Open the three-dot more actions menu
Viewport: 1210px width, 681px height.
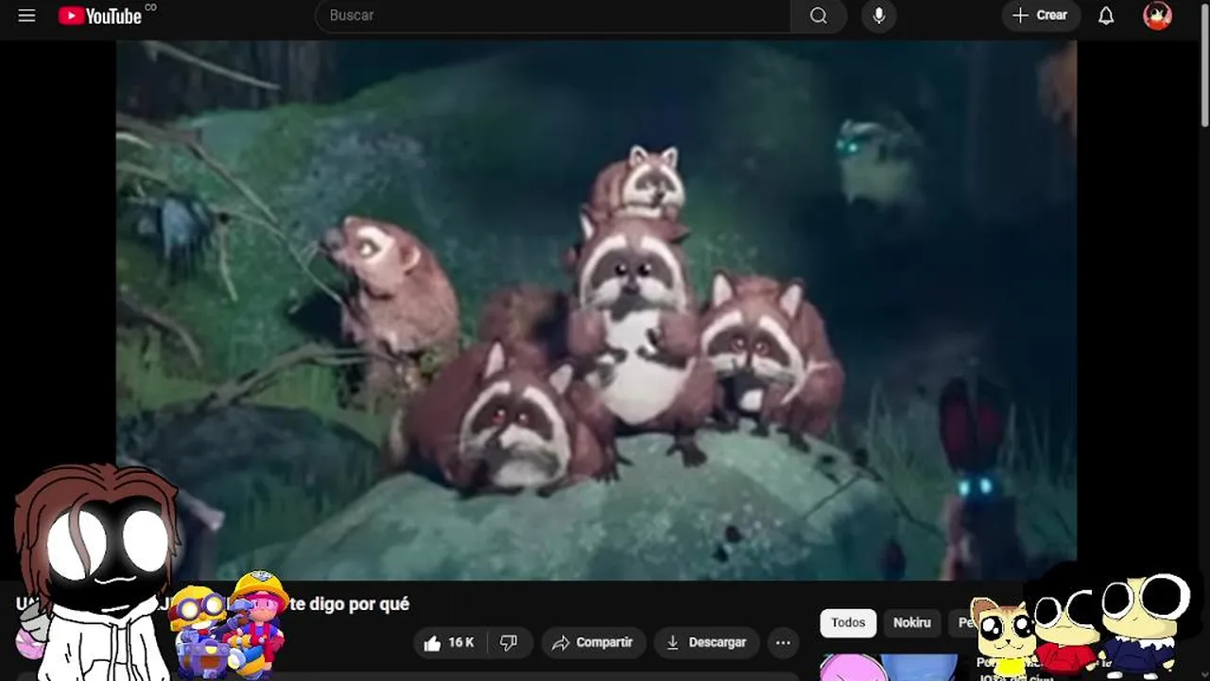[x=783, y=643]
